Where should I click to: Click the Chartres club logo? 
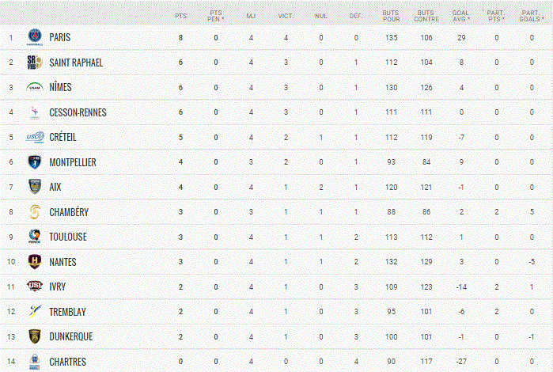(x=35, y=362)
